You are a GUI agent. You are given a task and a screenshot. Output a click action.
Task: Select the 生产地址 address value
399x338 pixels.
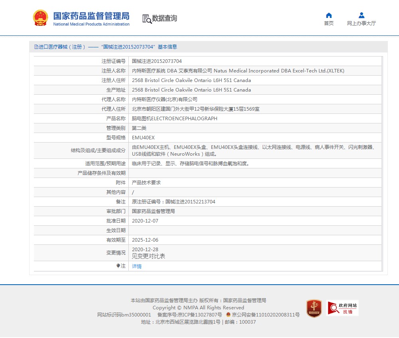(x=191, y=90)
